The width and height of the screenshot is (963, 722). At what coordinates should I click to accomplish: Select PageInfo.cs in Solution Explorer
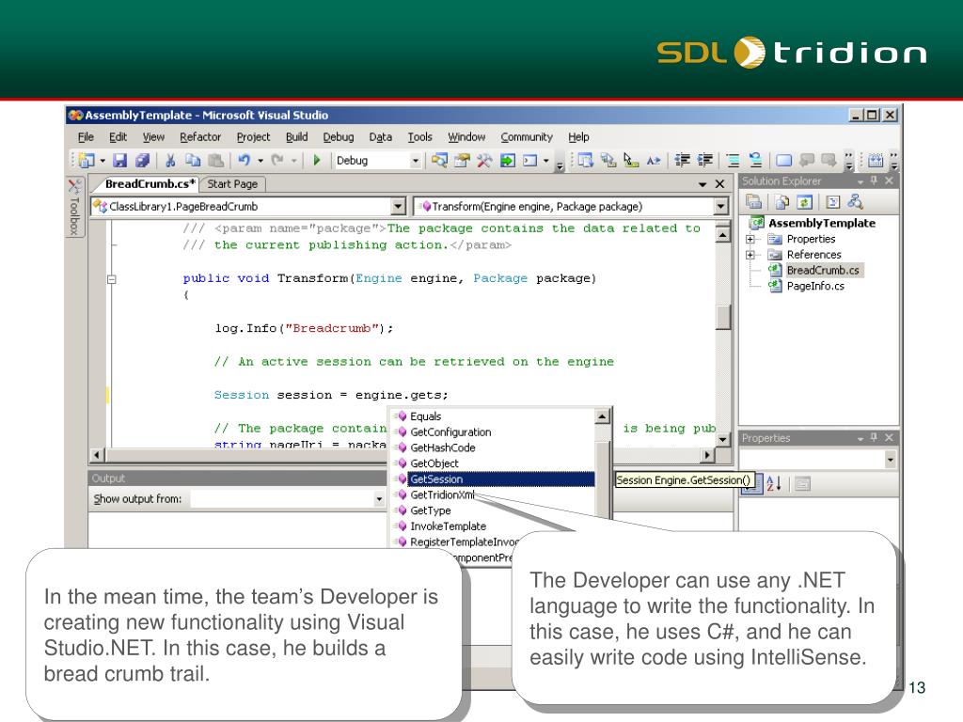(815, 286)
